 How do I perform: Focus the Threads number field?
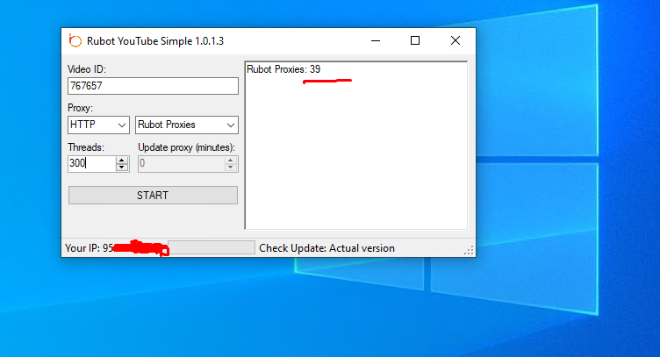[x=91, y=163]
